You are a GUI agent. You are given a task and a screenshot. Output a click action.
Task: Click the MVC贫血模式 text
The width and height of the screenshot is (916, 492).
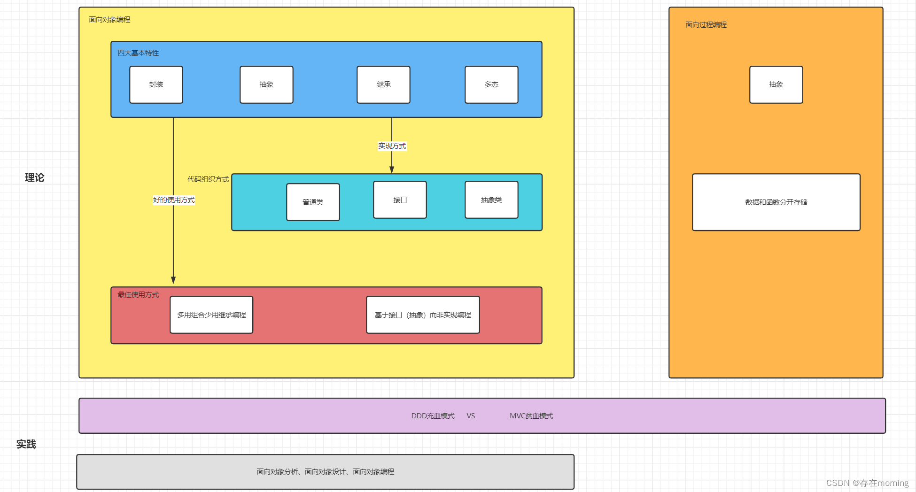[531, 416]
